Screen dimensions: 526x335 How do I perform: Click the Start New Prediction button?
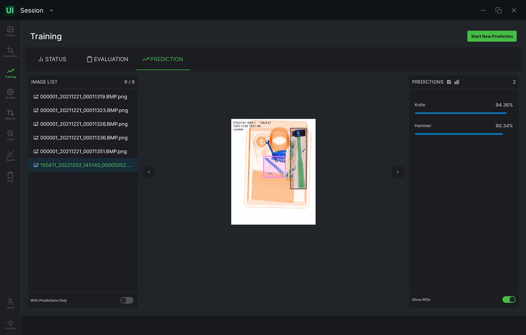point(492,36)
